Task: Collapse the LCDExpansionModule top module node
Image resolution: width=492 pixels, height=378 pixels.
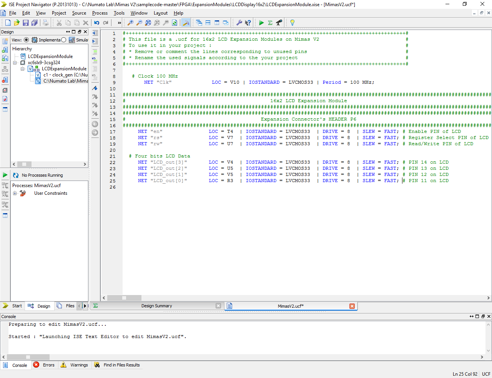Action: [x=23, y=69]
